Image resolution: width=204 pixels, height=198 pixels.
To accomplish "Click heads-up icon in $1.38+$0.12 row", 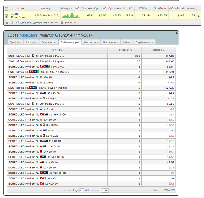I will pos(33,104).
